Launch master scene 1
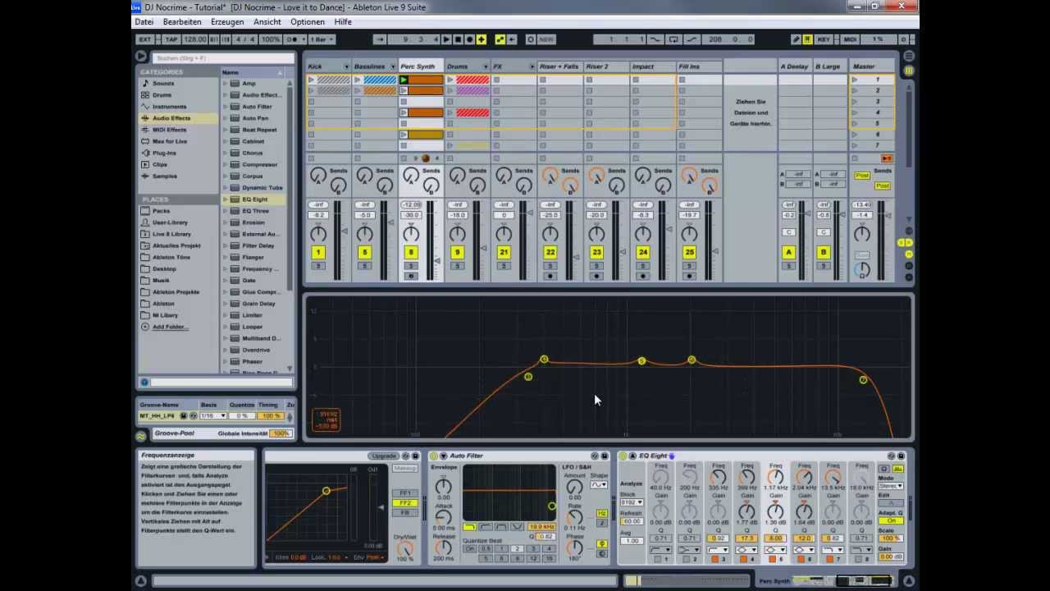The width and height of the screenshot is (1050, 591). coord(855,80)
